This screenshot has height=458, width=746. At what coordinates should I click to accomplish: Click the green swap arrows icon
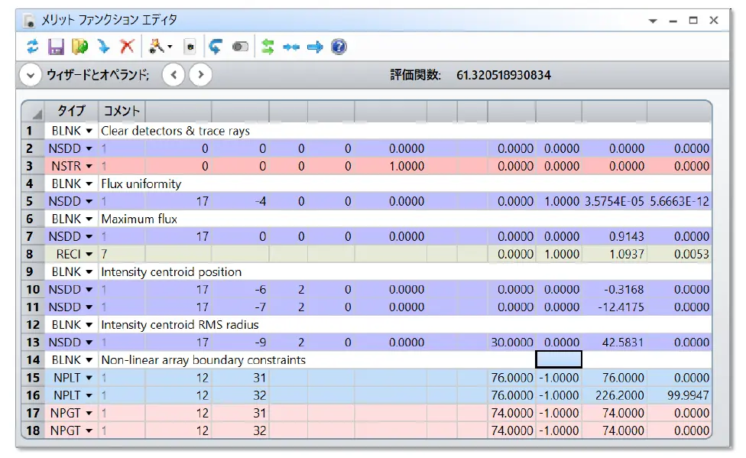pyautogui.click(x=267, y=47)
